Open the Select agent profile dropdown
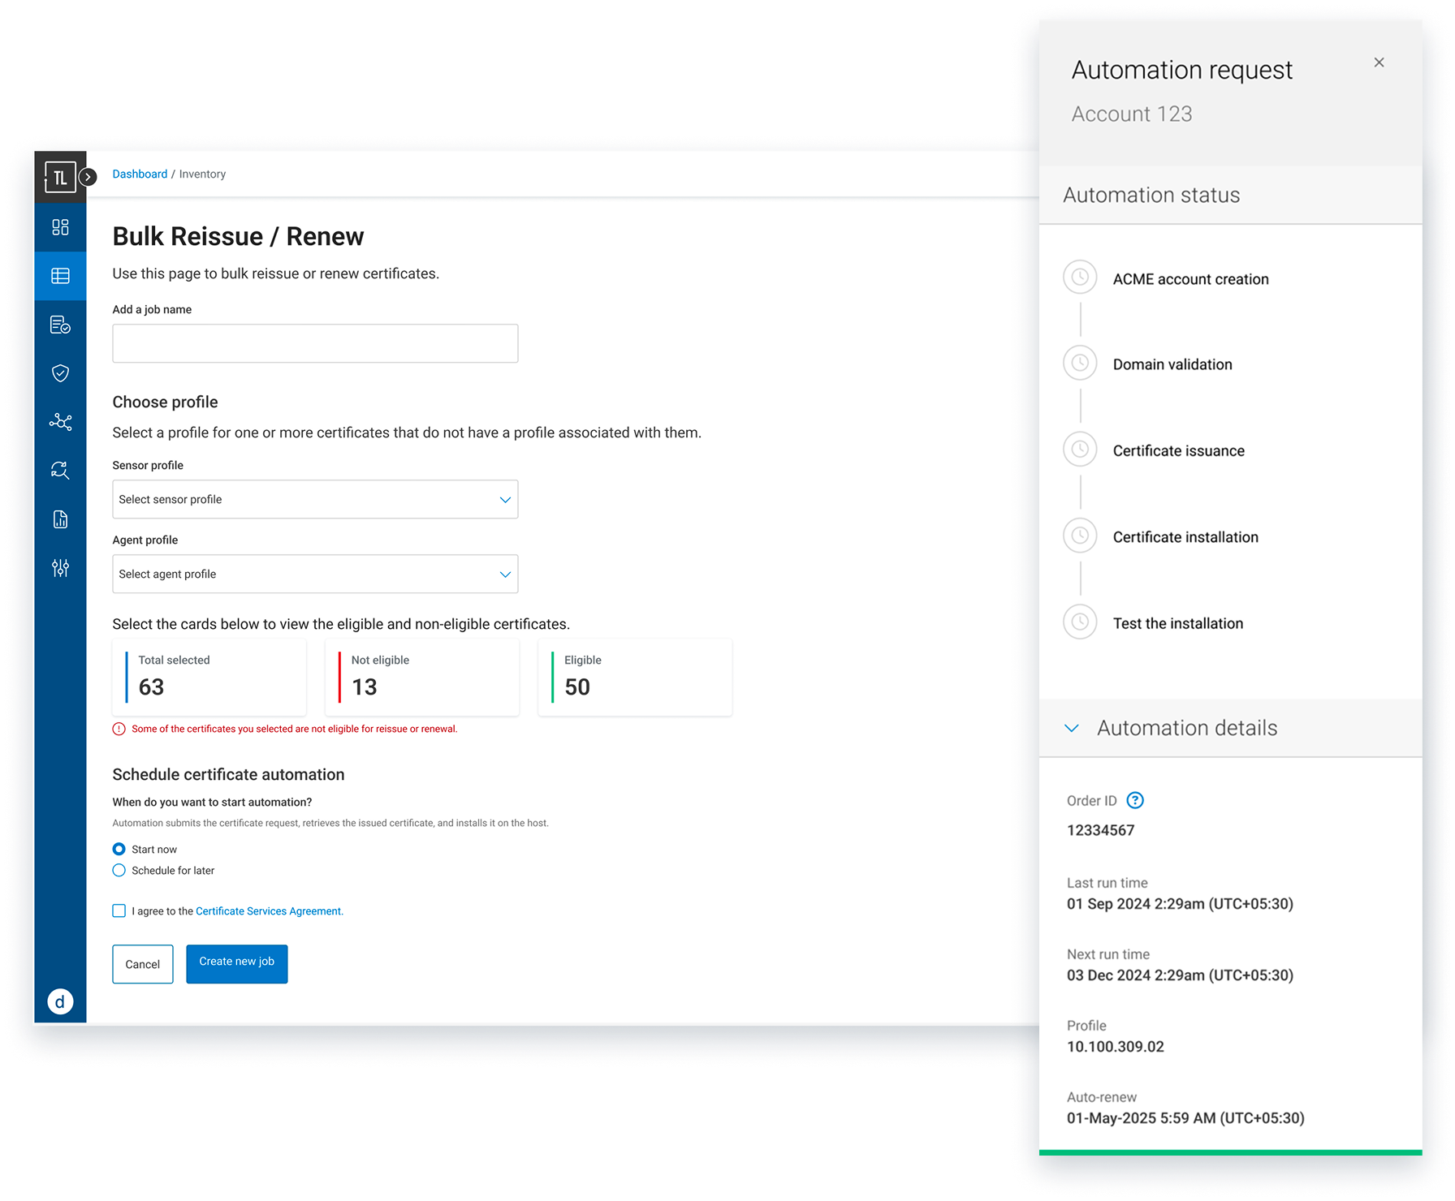1455x1201 pixels. [x=315, y=574]
